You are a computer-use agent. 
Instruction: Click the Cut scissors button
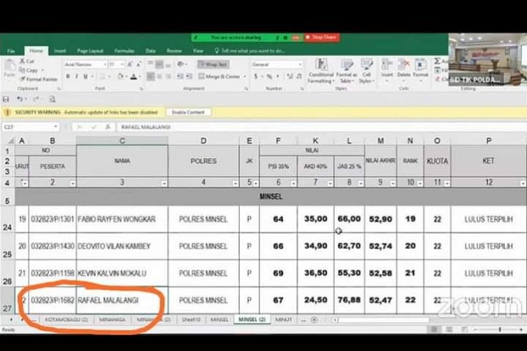pyautogui.click(x=26, y=61)
